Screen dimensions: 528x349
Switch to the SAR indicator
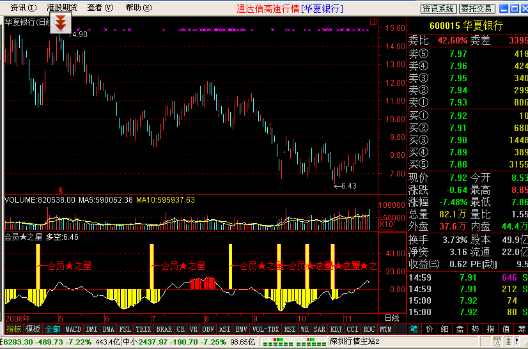pyautogui.click(x=319, y=329)
